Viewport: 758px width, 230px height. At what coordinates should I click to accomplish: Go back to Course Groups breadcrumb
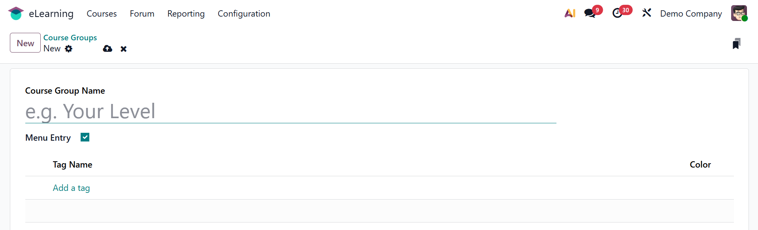tap(70, 38)
